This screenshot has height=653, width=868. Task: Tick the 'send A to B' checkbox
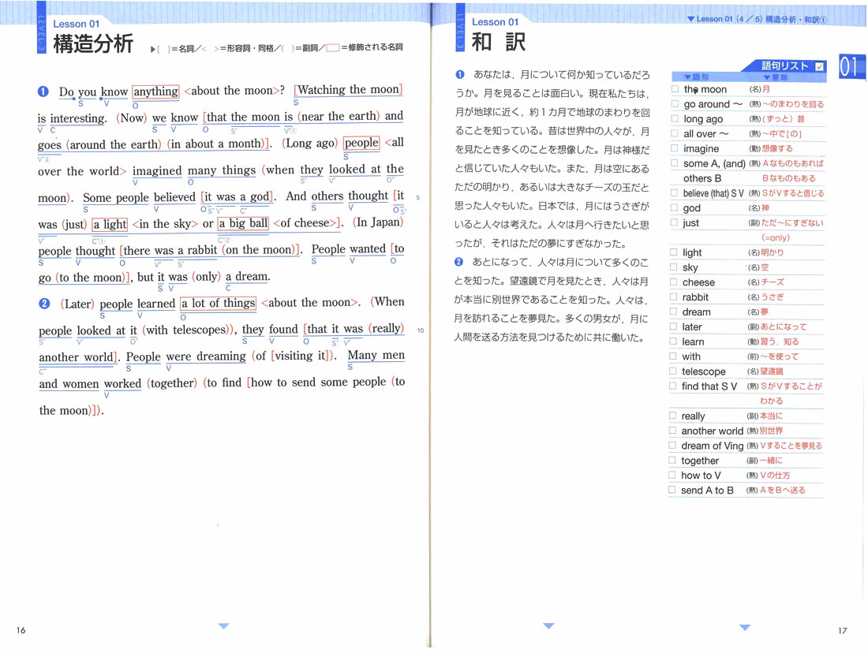[672, 490]
